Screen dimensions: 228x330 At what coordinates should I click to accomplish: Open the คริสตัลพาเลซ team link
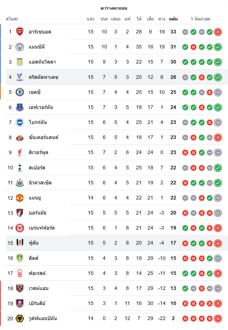coord(43,77)
